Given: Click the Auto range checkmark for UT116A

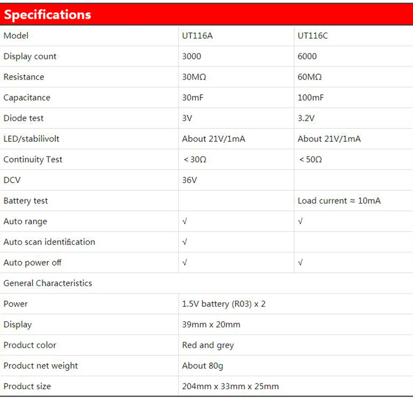Looking at the screenshot, I should tap(184, 221).
